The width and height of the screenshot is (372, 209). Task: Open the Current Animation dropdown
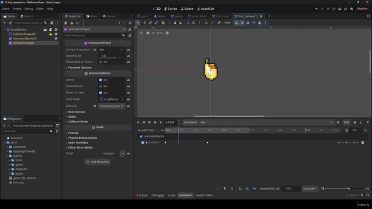click(112, 50)
